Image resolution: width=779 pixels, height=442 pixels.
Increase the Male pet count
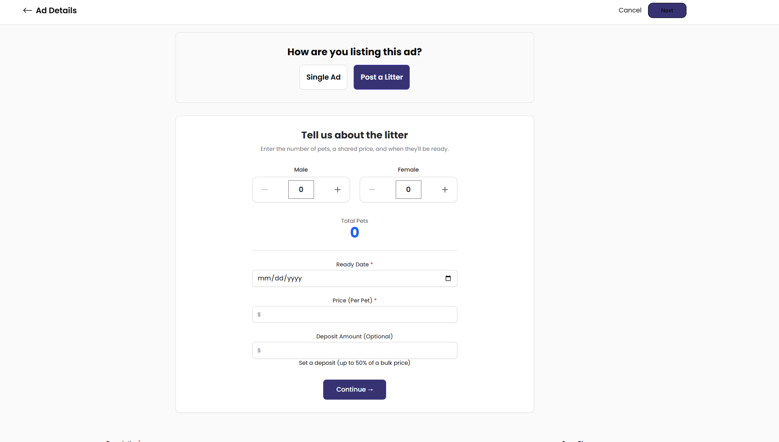[x=338, y=190]
